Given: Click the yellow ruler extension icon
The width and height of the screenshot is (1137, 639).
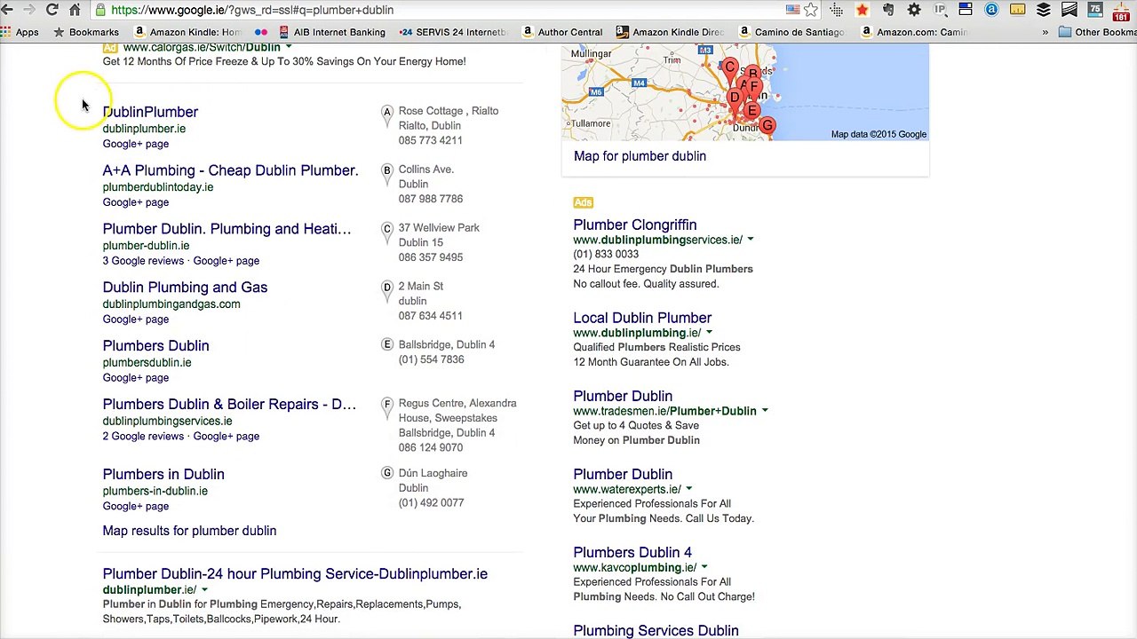Looking at the screenshot, I should tap(1018, 10).
